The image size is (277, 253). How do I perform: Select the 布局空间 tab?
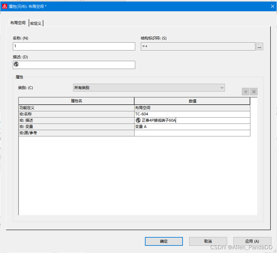pos(18,23)
